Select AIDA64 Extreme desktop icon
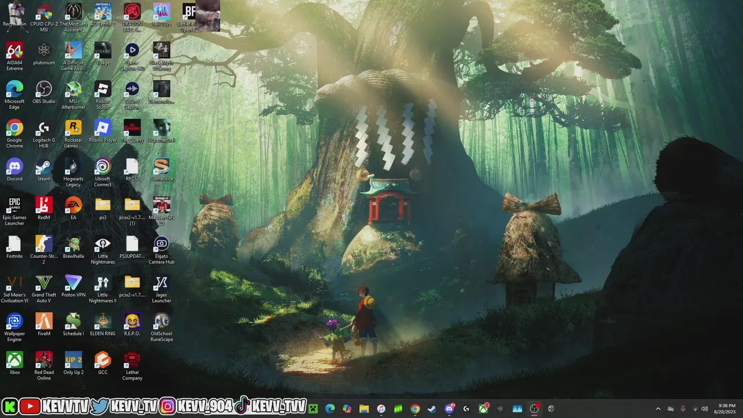 pyautogui.click(x=15, y=57)
